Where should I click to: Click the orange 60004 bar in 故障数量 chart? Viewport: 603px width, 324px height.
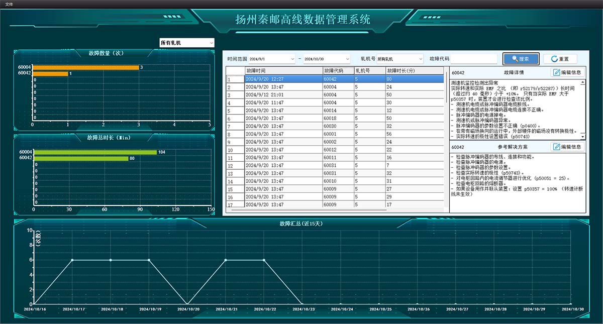tap(86, 67)
